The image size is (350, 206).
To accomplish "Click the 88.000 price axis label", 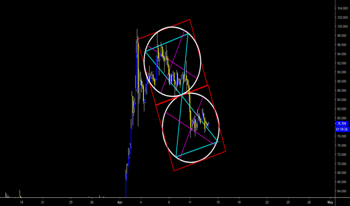I will pos(342,81).
